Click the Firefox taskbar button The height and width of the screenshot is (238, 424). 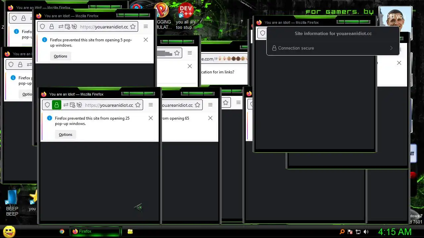[95, 231]
